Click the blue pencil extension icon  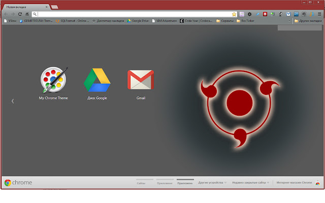pyautogui.click(x=257, y=14)
